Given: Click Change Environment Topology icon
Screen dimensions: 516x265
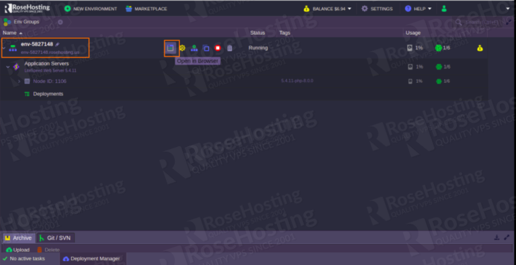Looking at the screenshot, I should (x=194, y=48).
